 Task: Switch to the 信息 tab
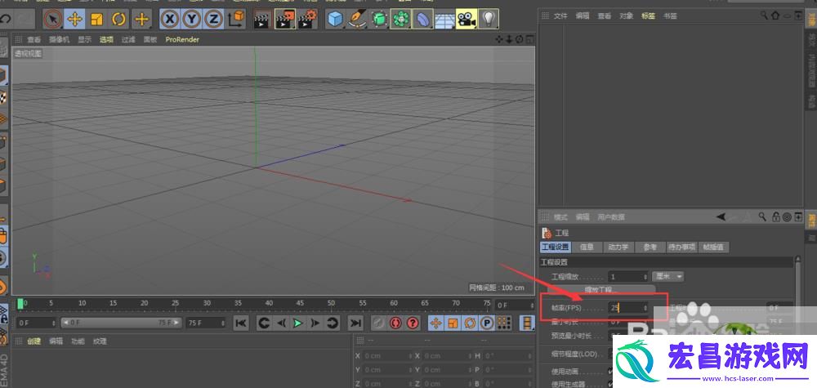(587, 248)
